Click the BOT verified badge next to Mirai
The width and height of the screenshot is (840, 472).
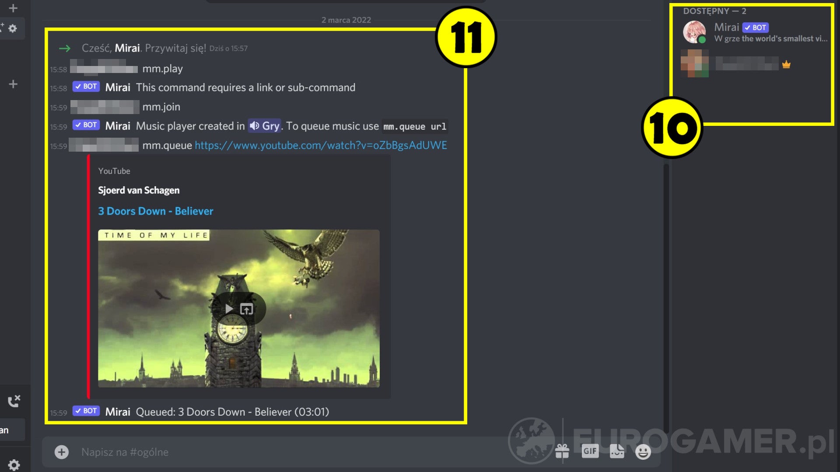756,27
